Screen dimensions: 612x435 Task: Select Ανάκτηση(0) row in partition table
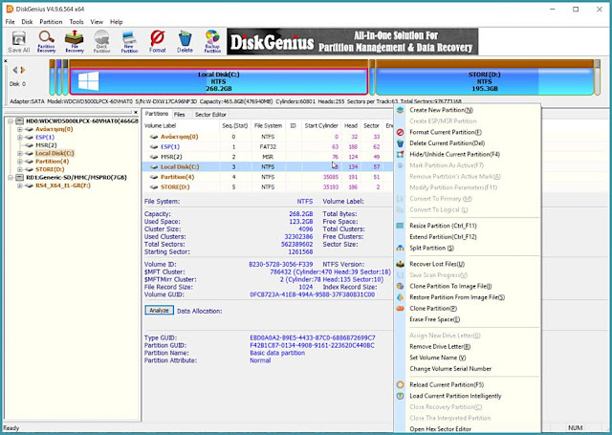(268, 137)
